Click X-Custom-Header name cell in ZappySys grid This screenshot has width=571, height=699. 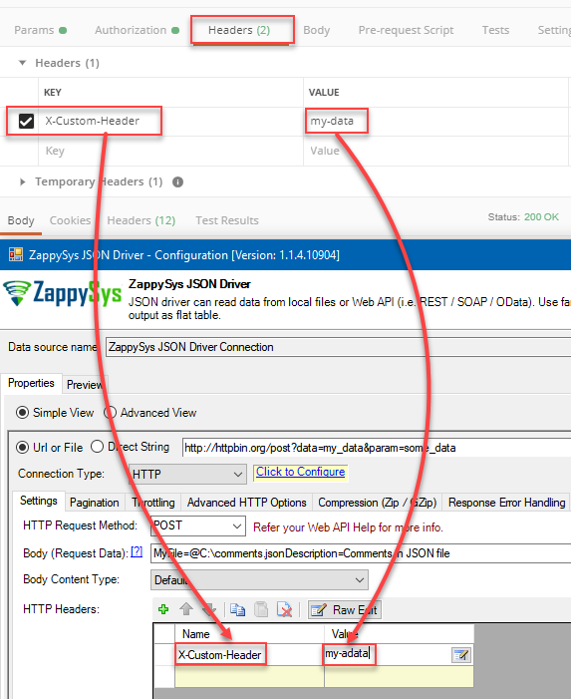[249, 655]
